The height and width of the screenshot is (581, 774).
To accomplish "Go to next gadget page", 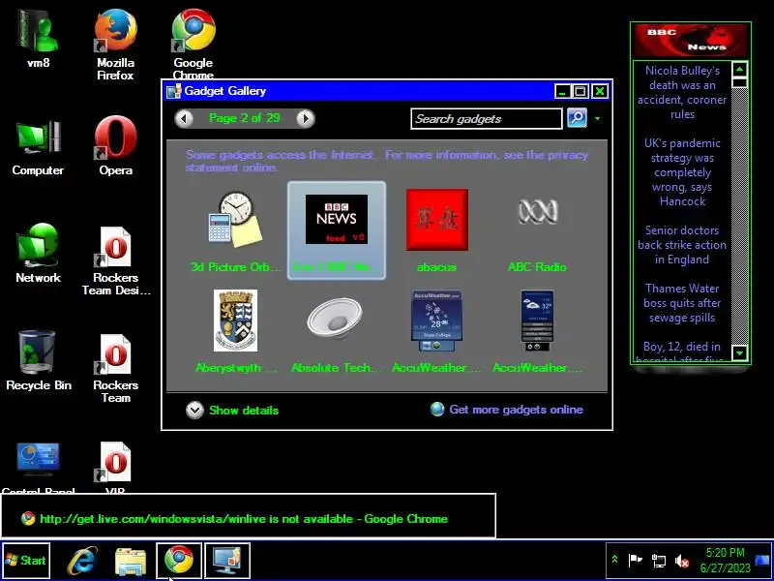I will [x=305, y=118].
